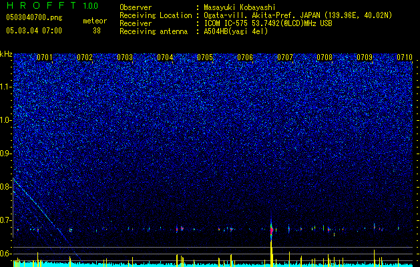Click the 1.0 frequency axis label
Image resolution: width=420 pixels, height=267 pixels.
click(x=5, y=120)
